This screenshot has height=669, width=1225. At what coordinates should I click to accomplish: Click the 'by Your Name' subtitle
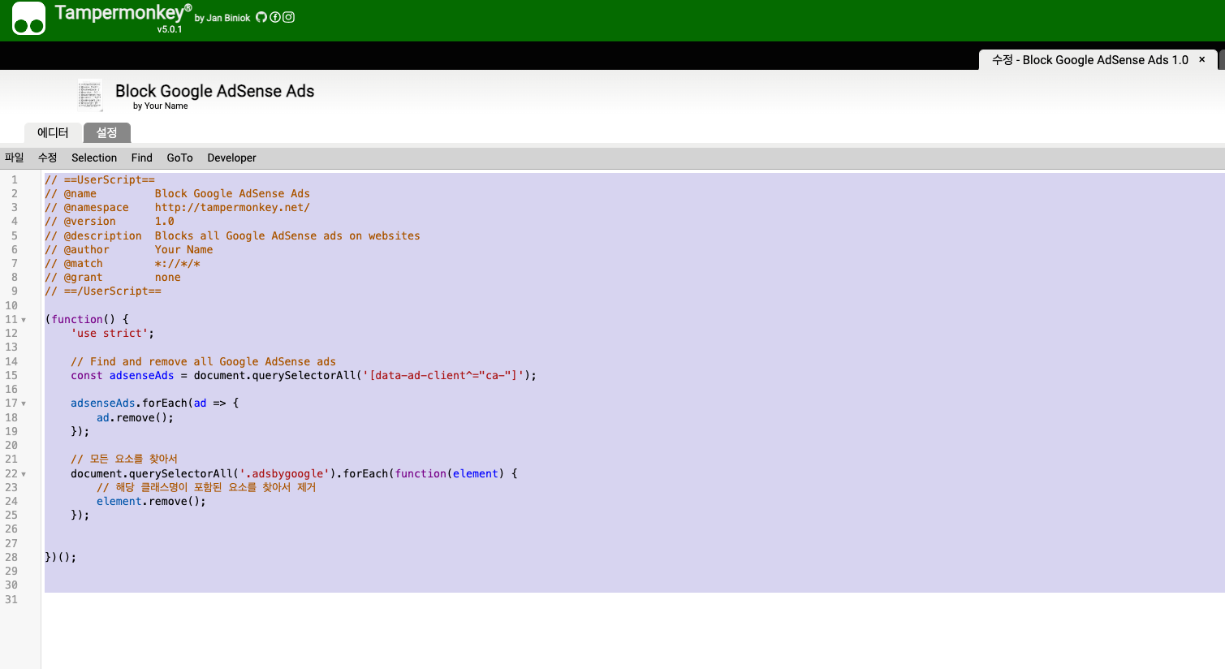tap(161, 106)
